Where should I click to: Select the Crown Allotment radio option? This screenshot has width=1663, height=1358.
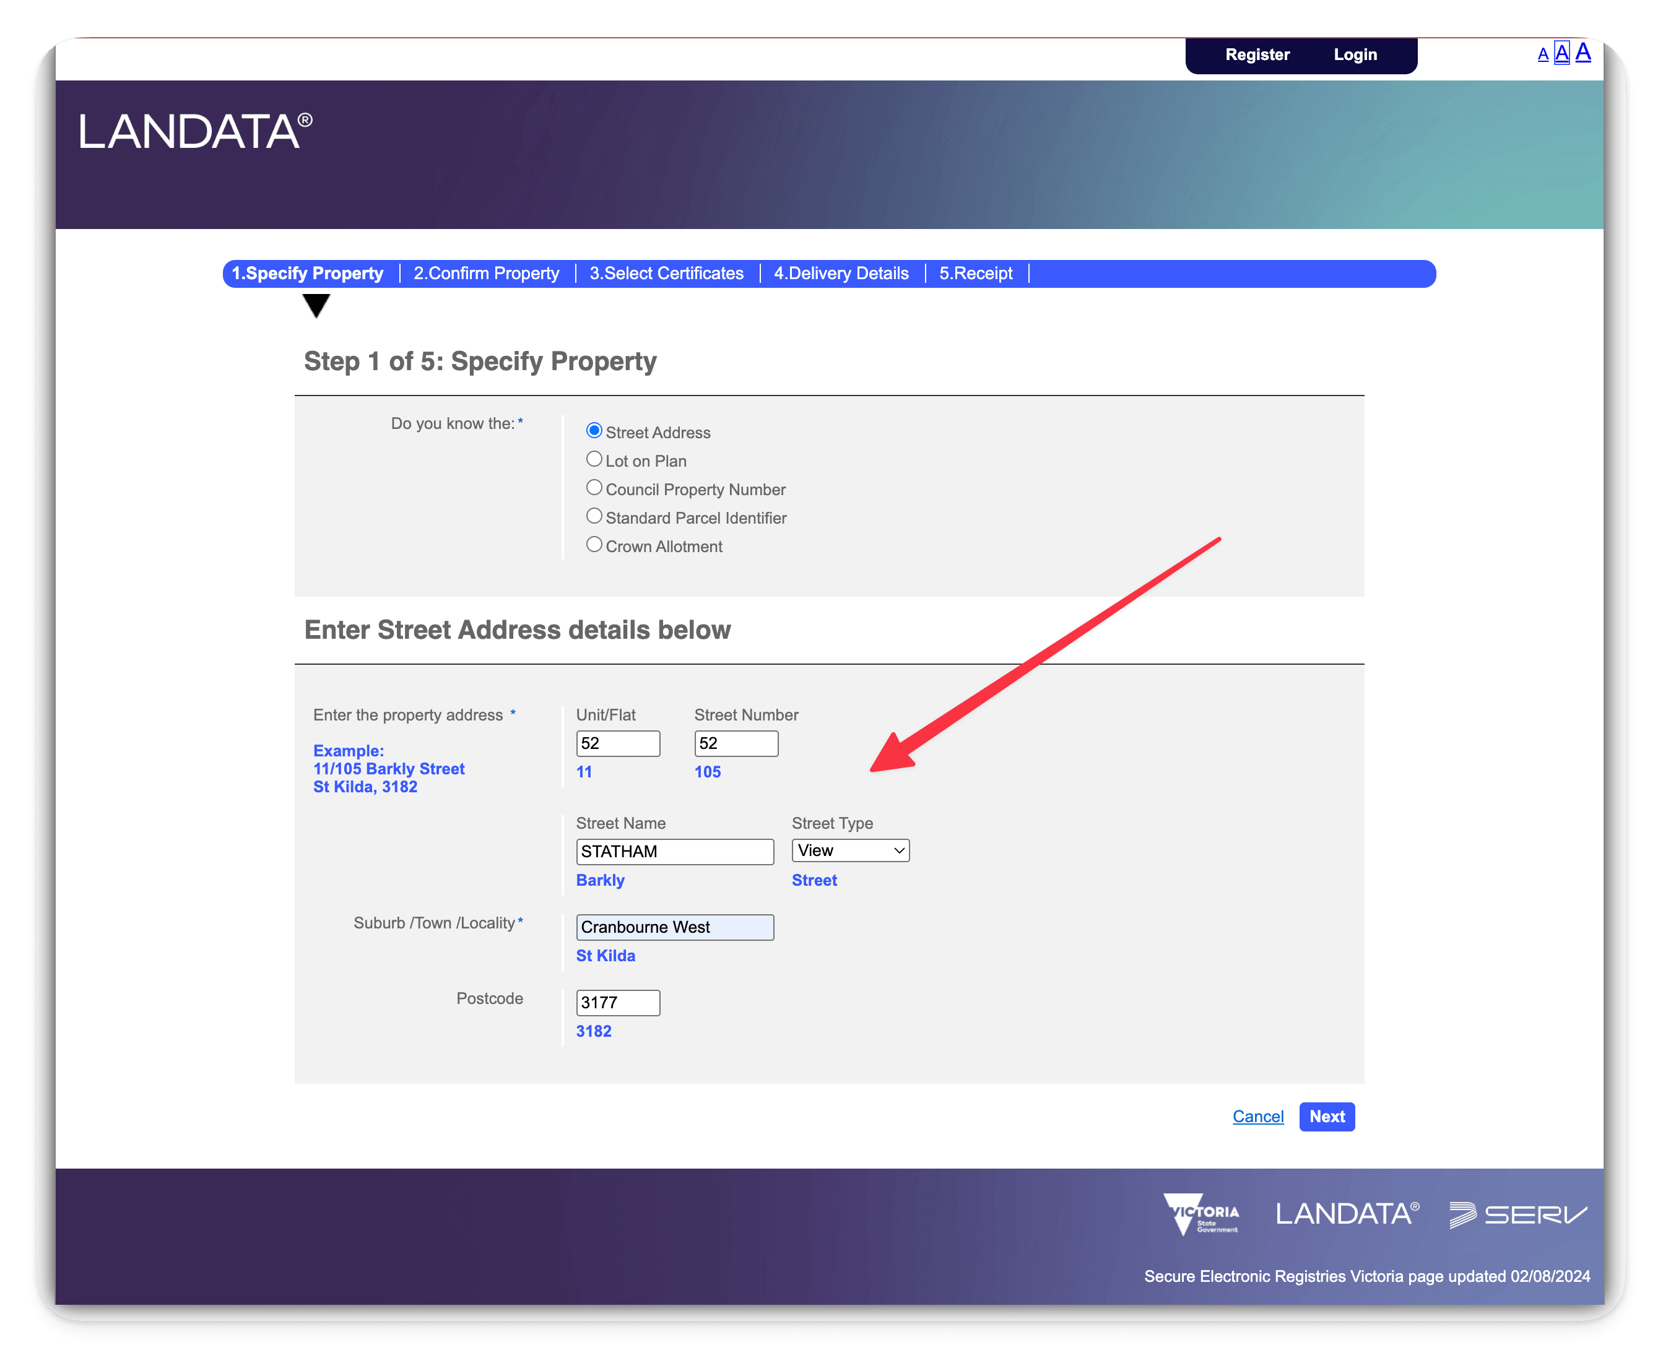tap(594, 545)
